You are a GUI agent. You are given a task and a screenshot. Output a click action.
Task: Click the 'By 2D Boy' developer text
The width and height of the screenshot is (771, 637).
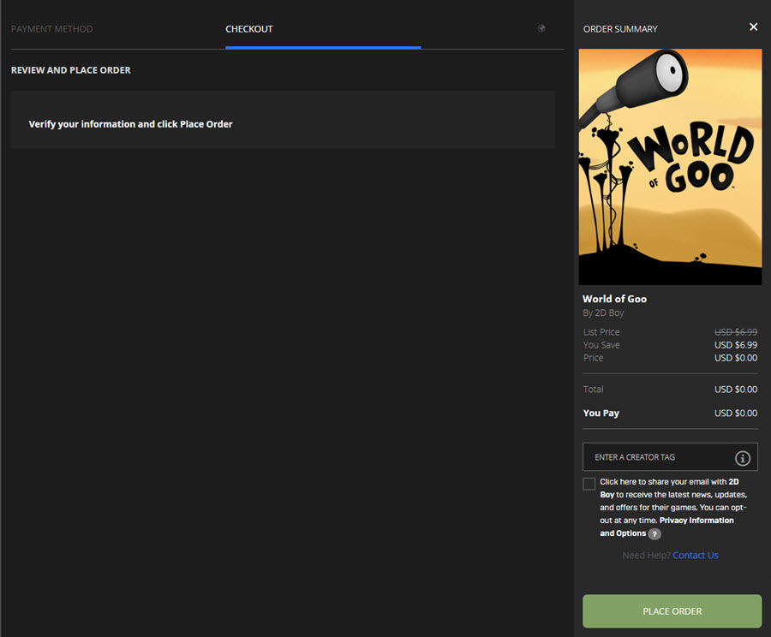click(603, 313)
